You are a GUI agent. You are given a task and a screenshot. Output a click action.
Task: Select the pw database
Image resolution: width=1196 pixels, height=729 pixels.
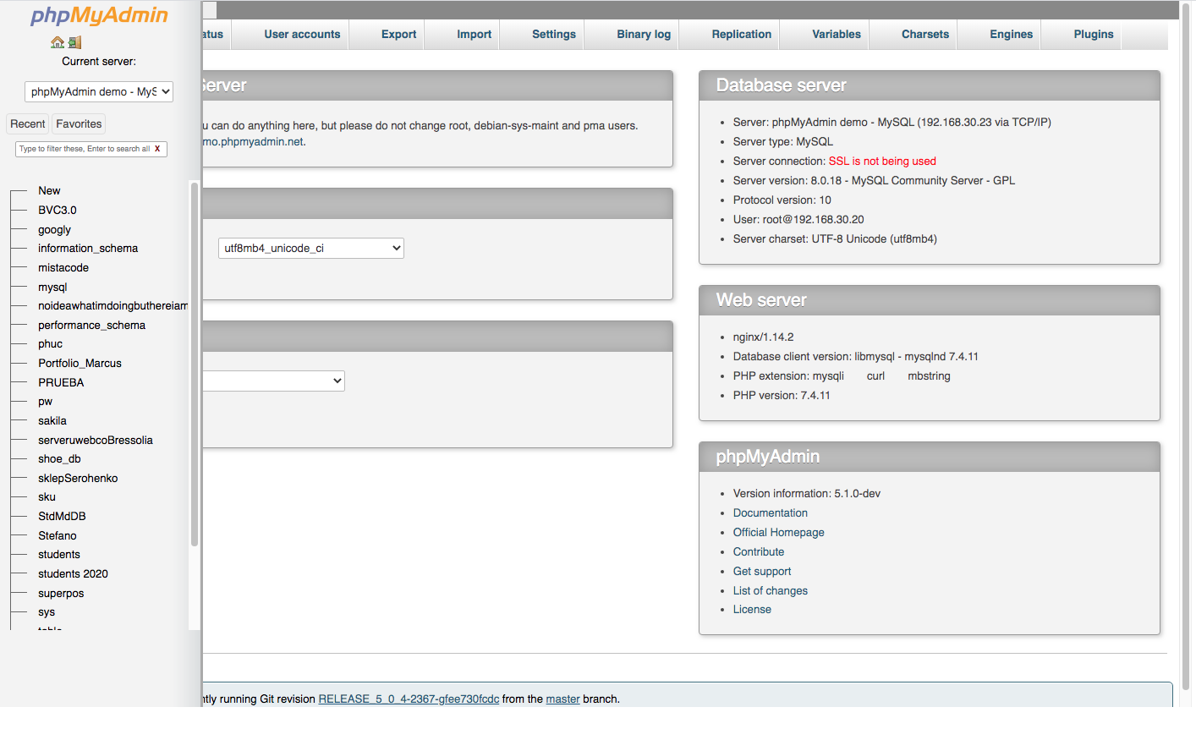pyautogui.click(x=45, y=401)
